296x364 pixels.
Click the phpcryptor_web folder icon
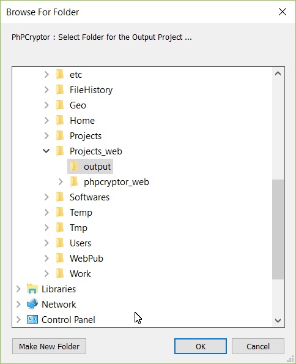(74, 182)
